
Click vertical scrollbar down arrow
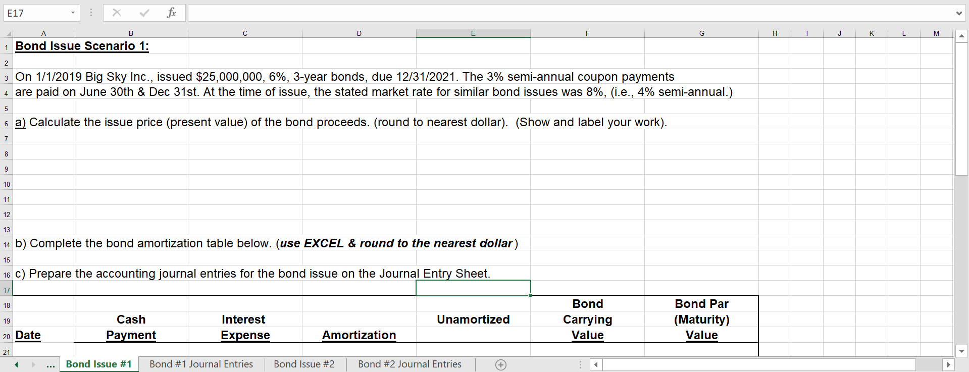(961, 351)
